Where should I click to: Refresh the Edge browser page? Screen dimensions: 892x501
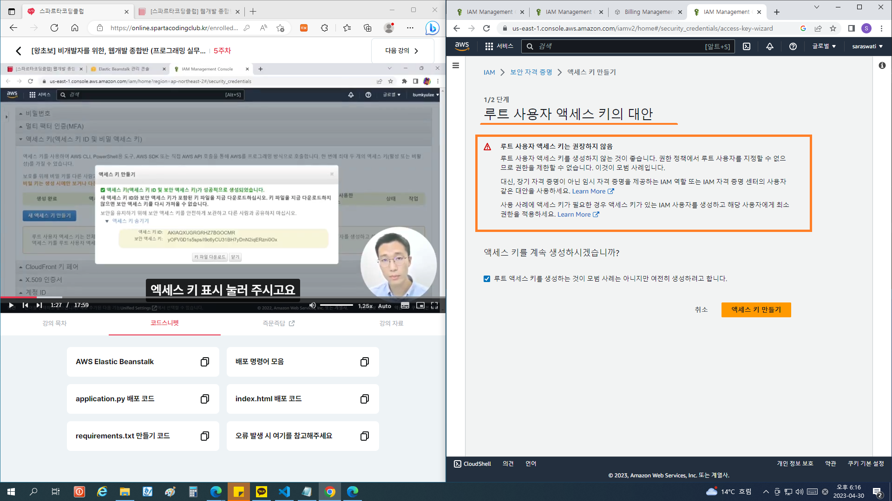(x=54, y=28)
